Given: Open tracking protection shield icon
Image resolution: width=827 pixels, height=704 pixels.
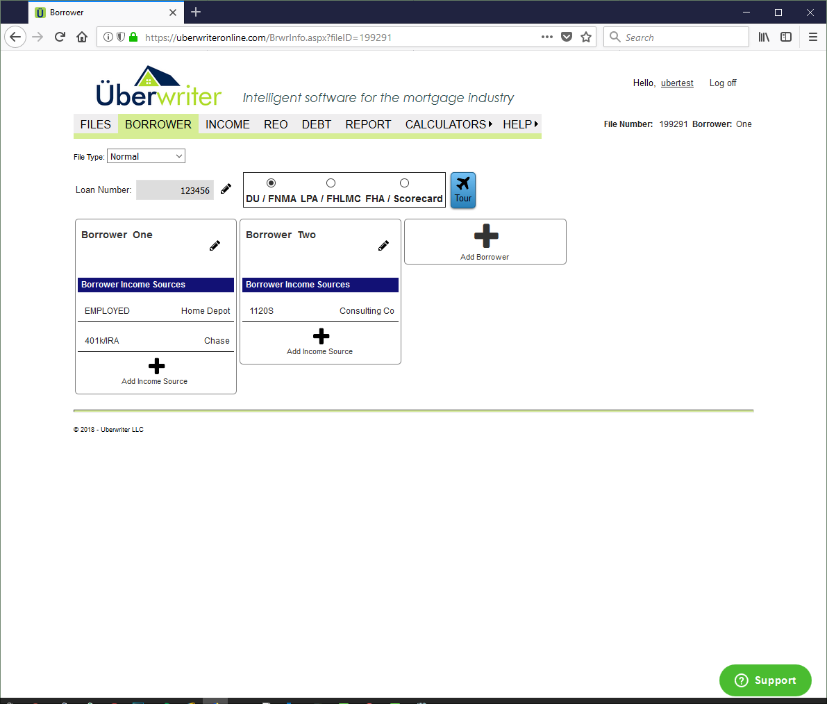Looking at the screenshot, I should point(120,37).
